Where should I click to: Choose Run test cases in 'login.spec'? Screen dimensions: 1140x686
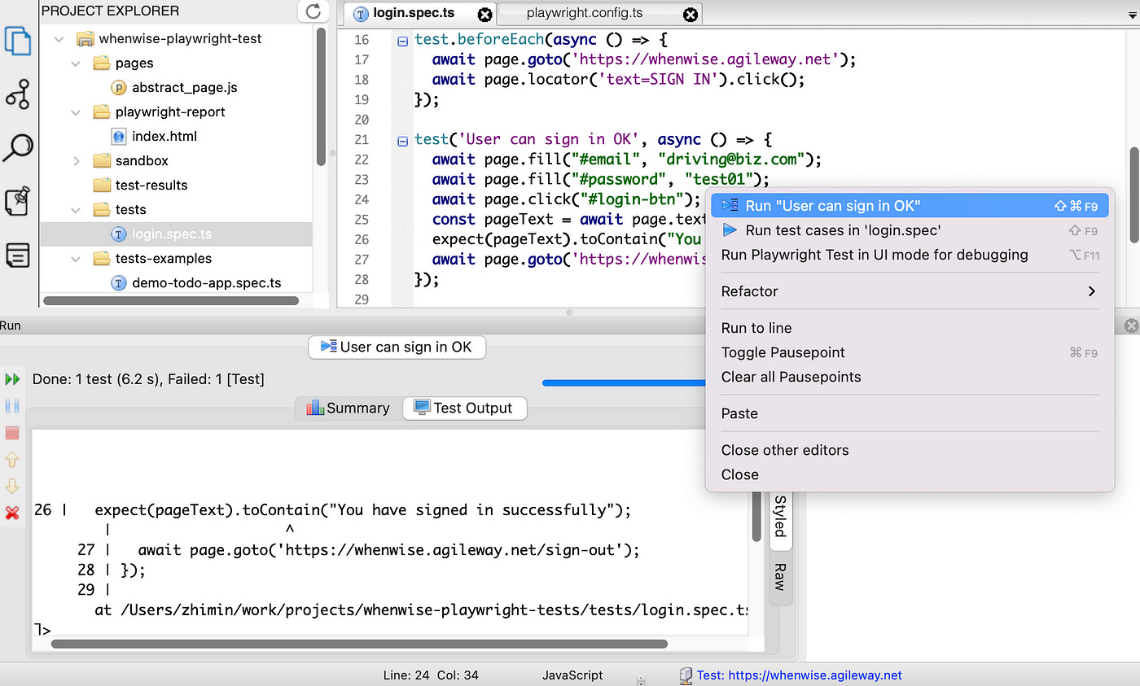[910, 230]
